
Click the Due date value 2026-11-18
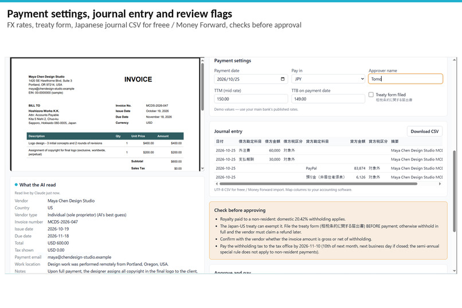point(58,236)
